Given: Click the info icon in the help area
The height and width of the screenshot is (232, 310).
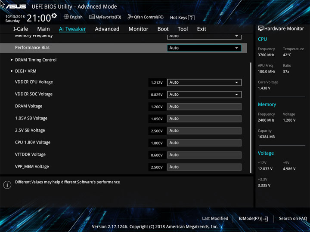Looking at the screenshot, I should [x=7, y=185].
